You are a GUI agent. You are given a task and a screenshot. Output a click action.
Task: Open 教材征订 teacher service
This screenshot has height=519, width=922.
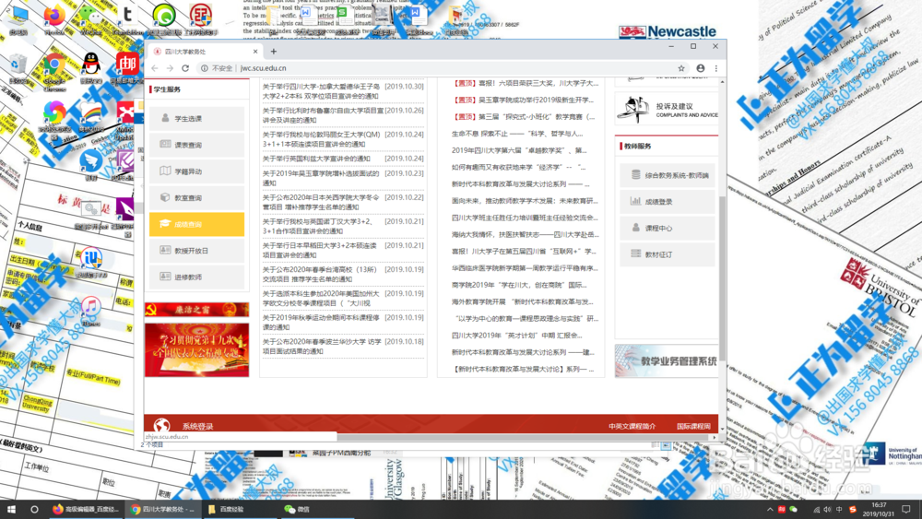coord(667,254)
